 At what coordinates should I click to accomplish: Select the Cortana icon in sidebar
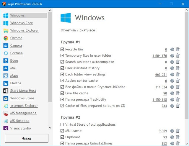[x=6, y=53]
